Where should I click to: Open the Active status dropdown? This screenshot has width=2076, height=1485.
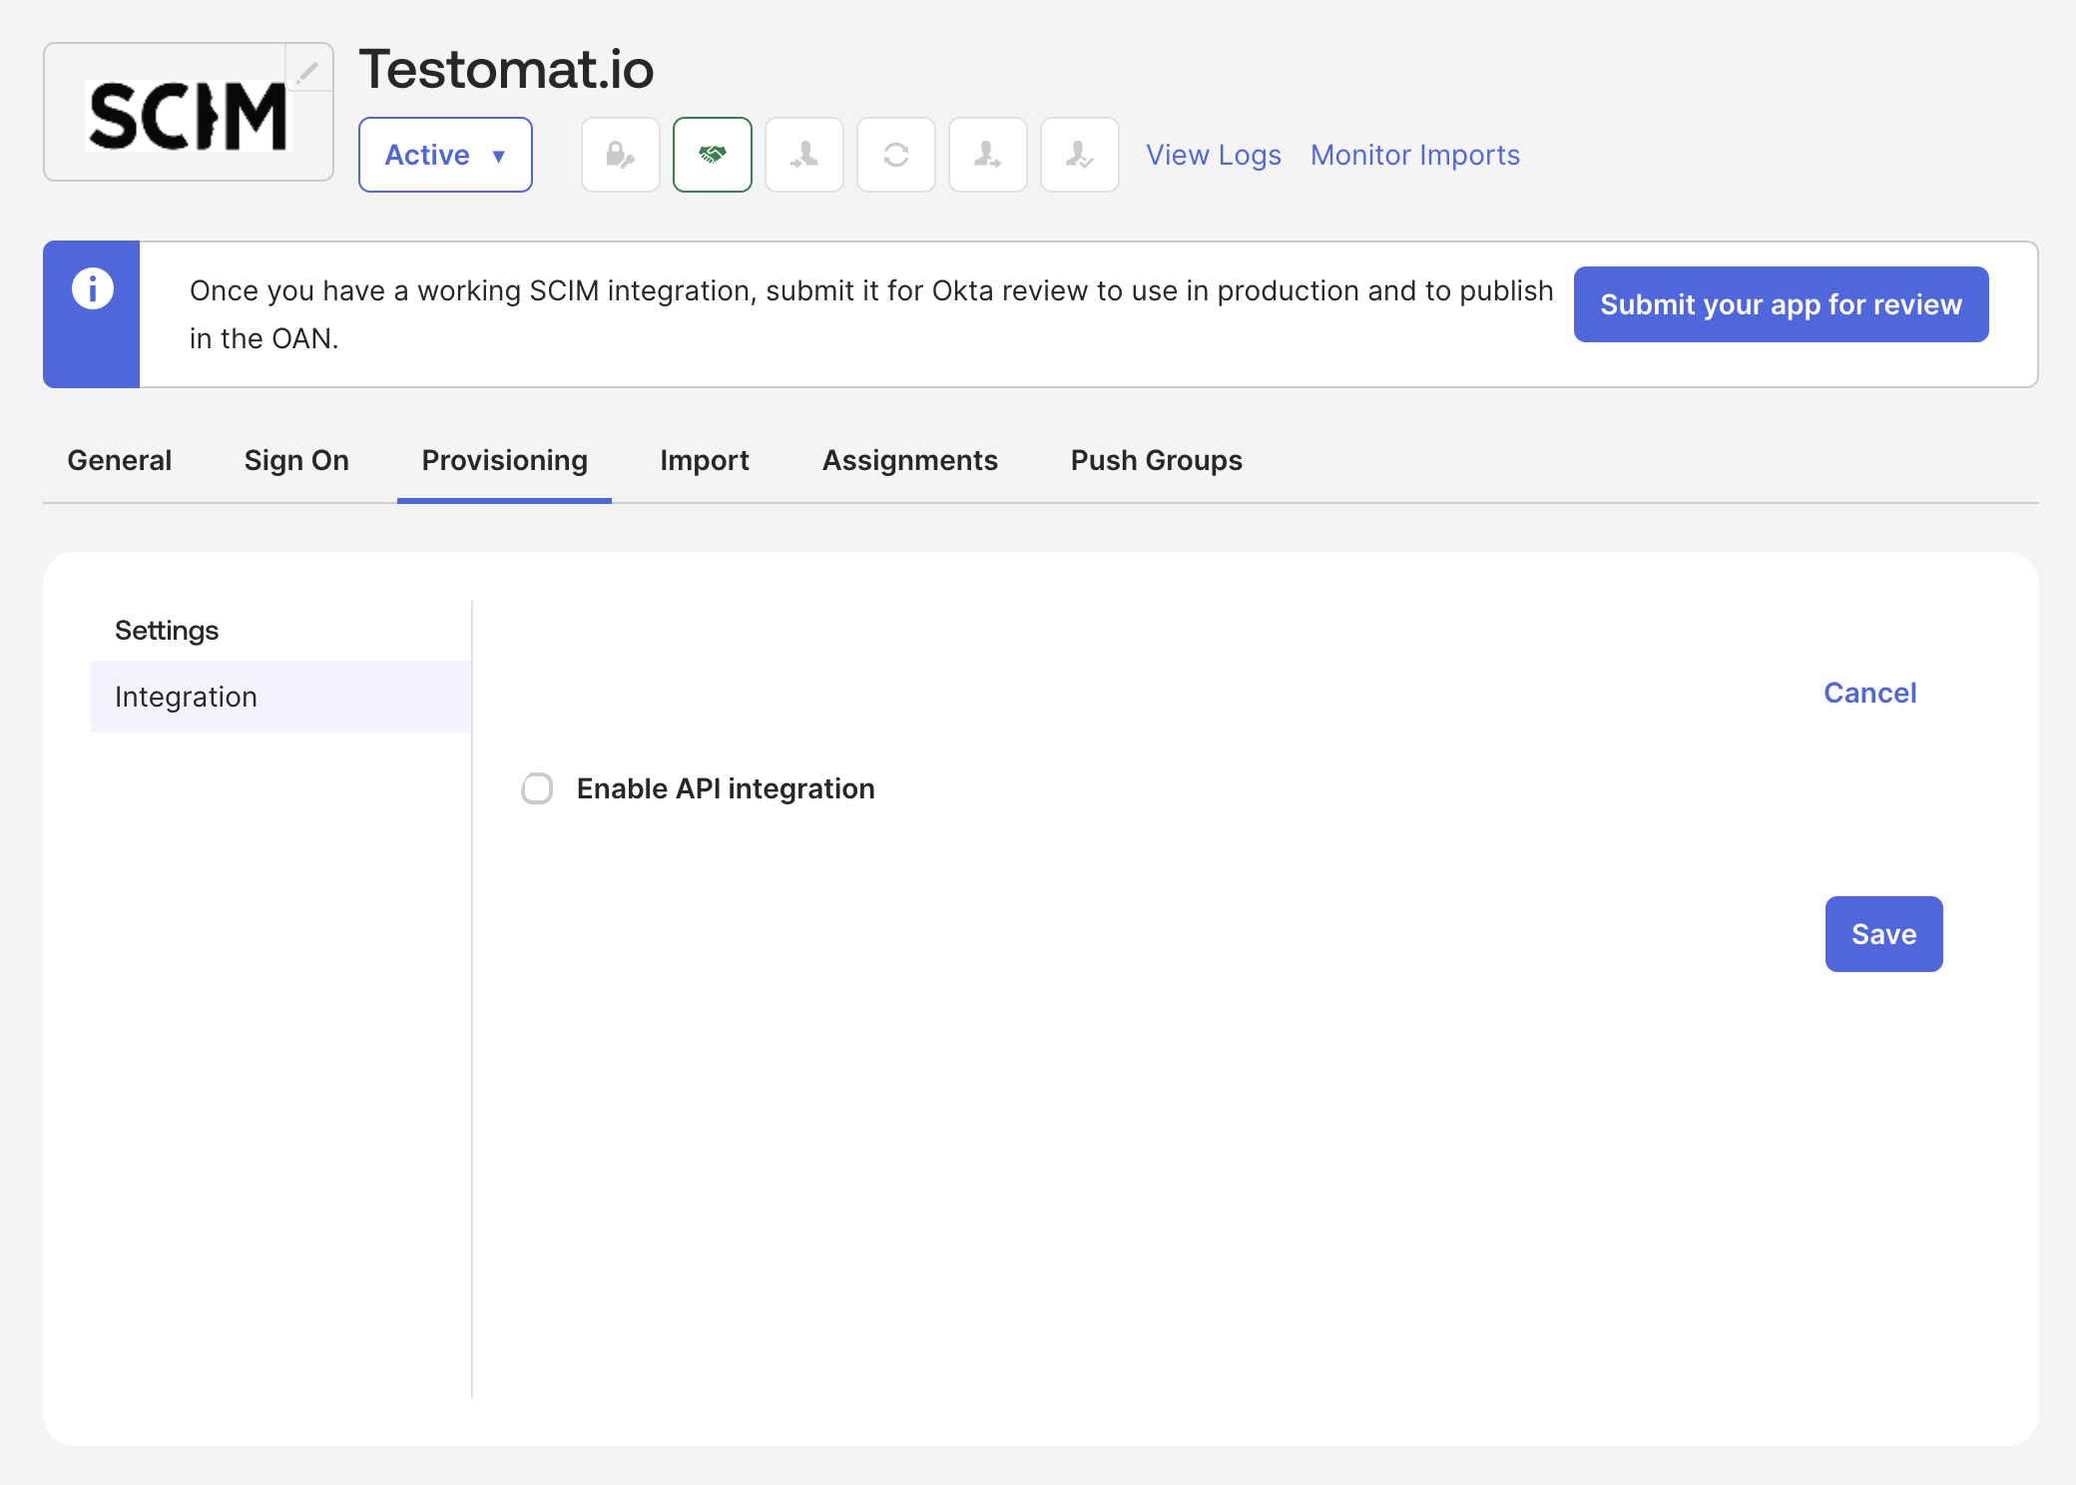click(x=445, y=155)
